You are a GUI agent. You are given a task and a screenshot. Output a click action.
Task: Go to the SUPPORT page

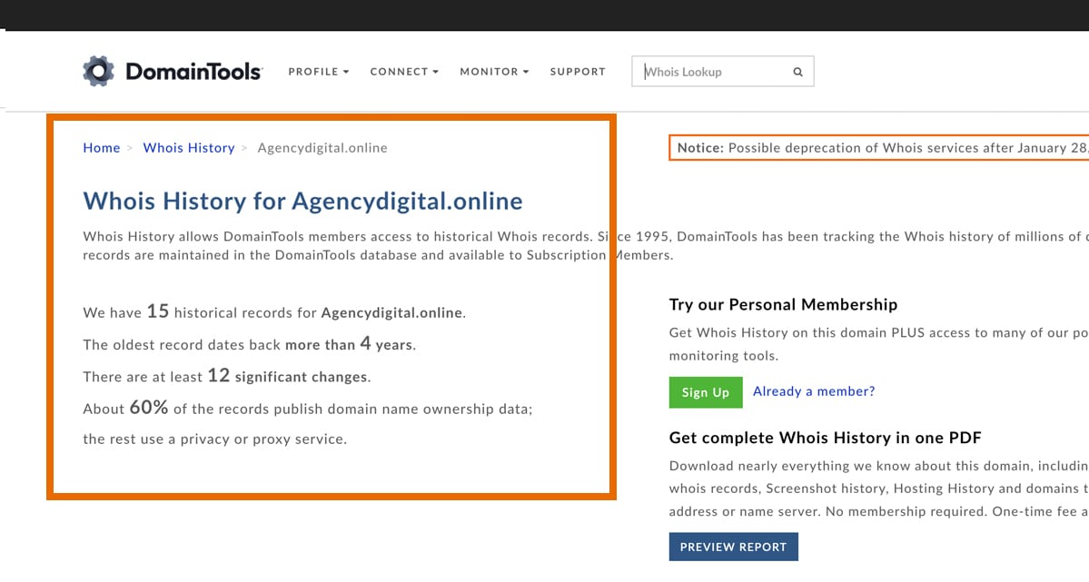(578, 72)
